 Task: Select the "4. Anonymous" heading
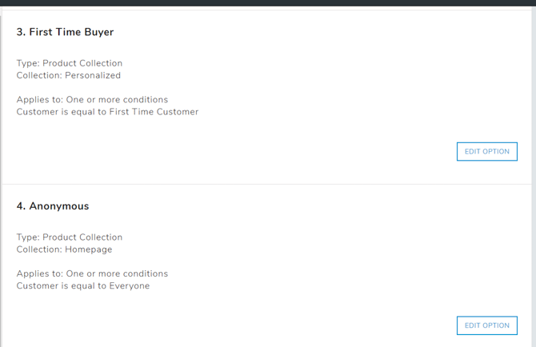[x=53, y=206]
